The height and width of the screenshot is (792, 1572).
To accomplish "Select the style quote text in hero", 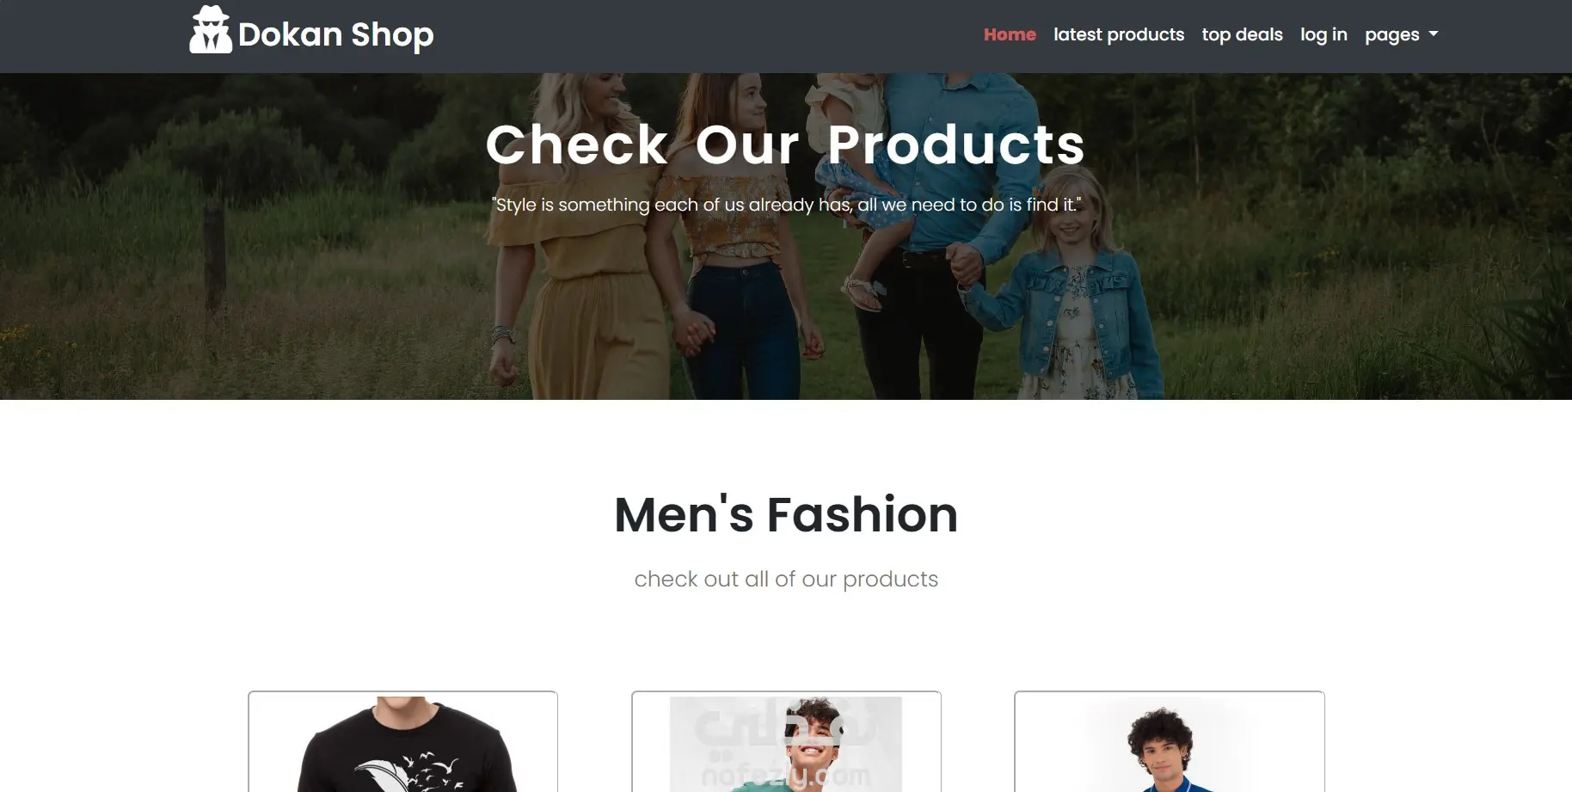I will coord(785,205).
